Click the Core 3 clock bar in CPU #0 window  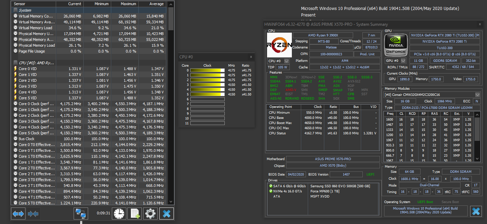(x=207, y=85)
